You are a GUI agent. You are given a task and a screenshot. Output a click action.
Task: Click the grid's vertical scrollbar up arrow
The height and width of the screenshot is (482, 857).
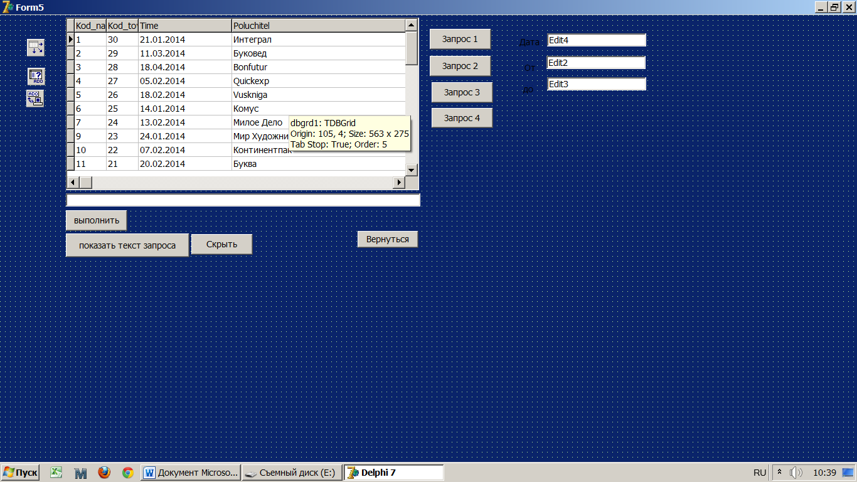tap(412, 25)
